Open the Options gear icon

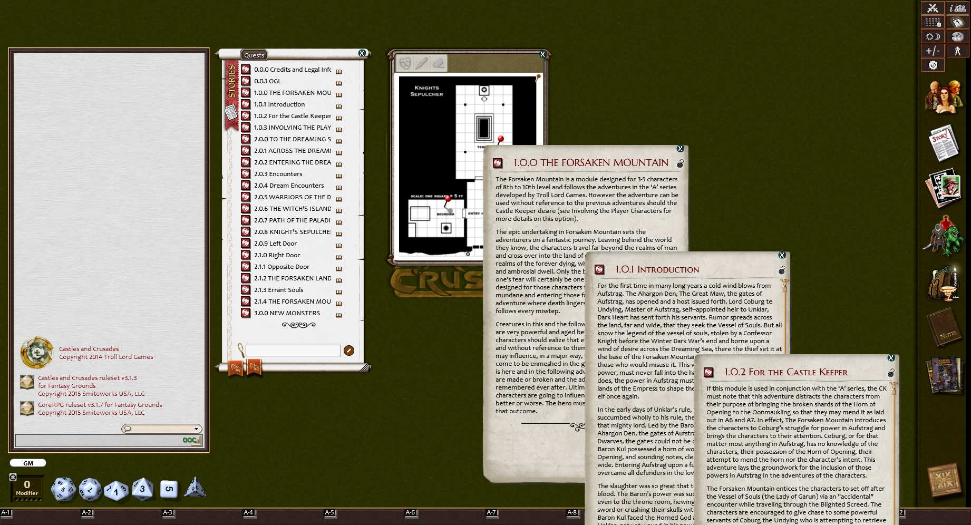point(934,64)
